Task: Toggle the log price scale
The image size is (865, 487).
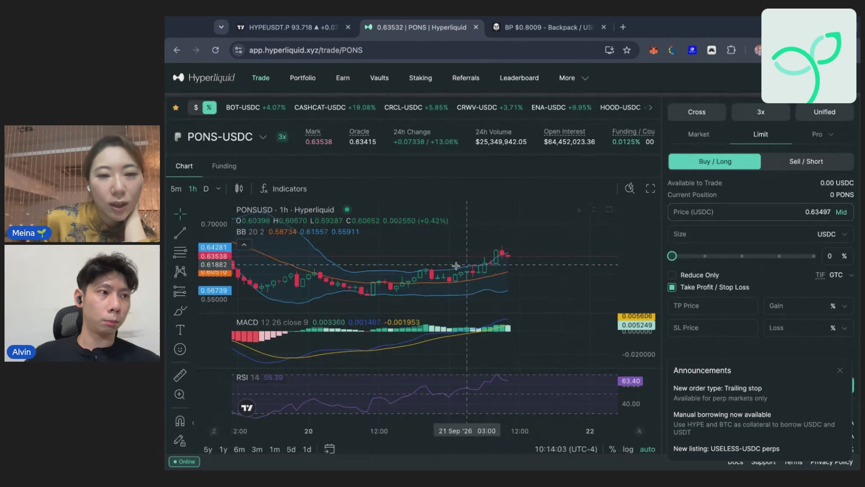Action: click(628, 449)
